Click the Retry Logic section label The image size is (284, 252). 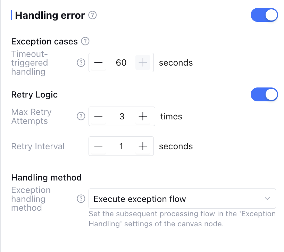34,95
